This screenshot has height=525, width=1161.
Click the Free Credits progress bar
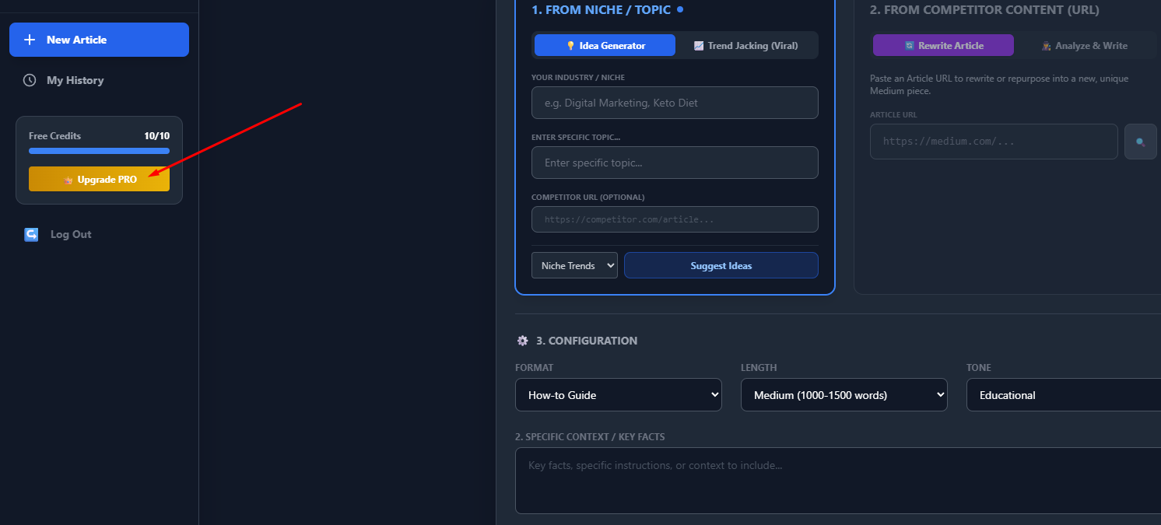click(x=99, y=151)
